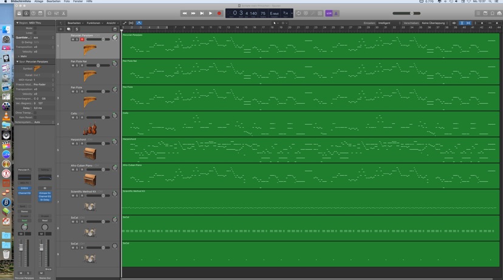The height and width of the screenshot is (280, 503).
Task: Open the Loop Browser button
Action: (x=493, y=13)
